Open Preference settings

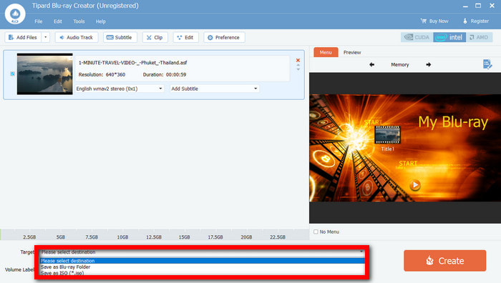pos(224,37)
